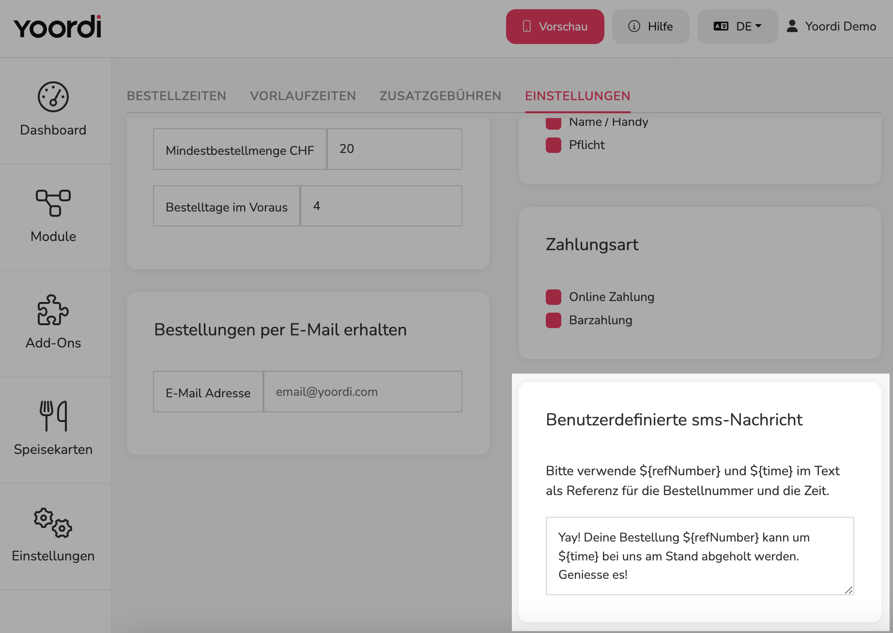Click the info icon in Hilfe
893x633 pixels.
634,26
